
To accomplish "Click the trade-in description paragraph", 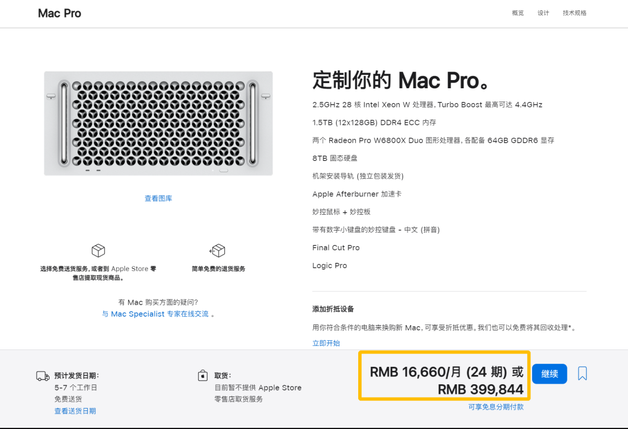I will click(x=444, y=327).
